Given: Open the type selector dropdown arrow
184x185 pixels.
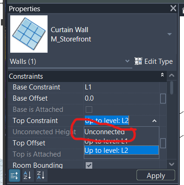Looking at the screenshot, I should point(170,34).
